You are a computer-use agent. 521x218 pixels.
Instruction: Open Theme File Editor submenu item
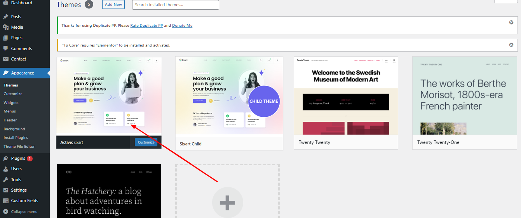(19, 146)
